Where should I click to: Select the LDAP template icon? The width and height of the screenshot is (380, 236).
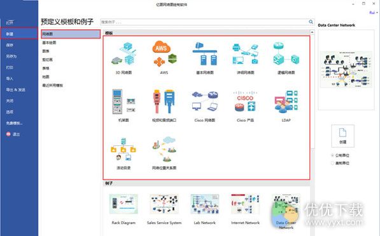pyautogui.click(x=286, y=102)
